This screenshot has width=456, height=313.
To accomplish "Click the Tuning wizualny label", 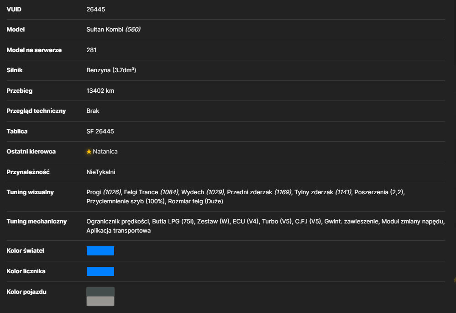I will [x=30, y=192].
